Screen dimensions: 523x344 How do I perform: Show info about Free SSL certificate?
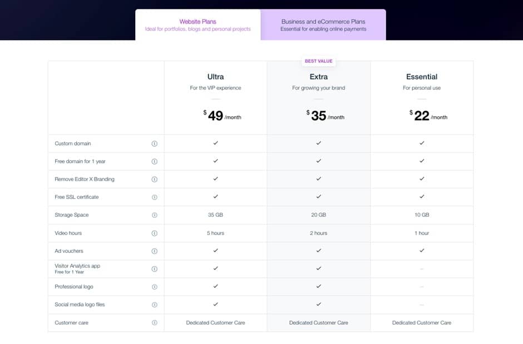(x=155, y=197)
